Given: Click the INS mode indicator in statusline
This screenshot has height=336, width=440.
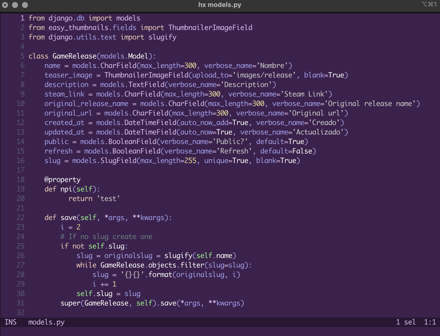Looking at the screenshot, I should click(10, 322).
